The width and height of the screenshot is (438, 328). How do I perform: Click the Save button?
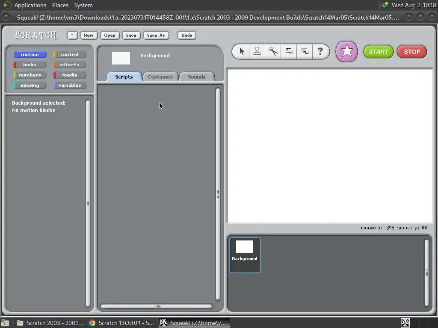coord(131,35)
